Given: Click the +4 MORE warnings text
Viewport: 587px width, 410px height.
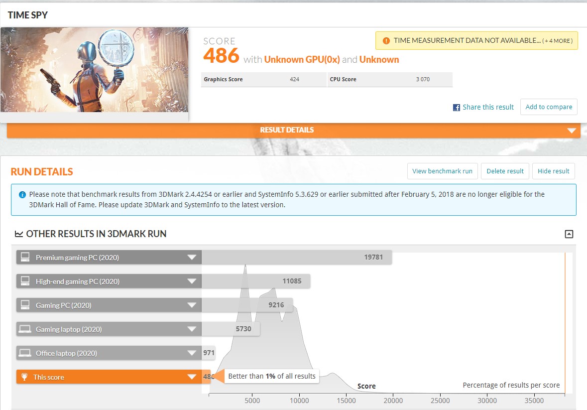Looking at the screenshot, I should click(558, 41).
